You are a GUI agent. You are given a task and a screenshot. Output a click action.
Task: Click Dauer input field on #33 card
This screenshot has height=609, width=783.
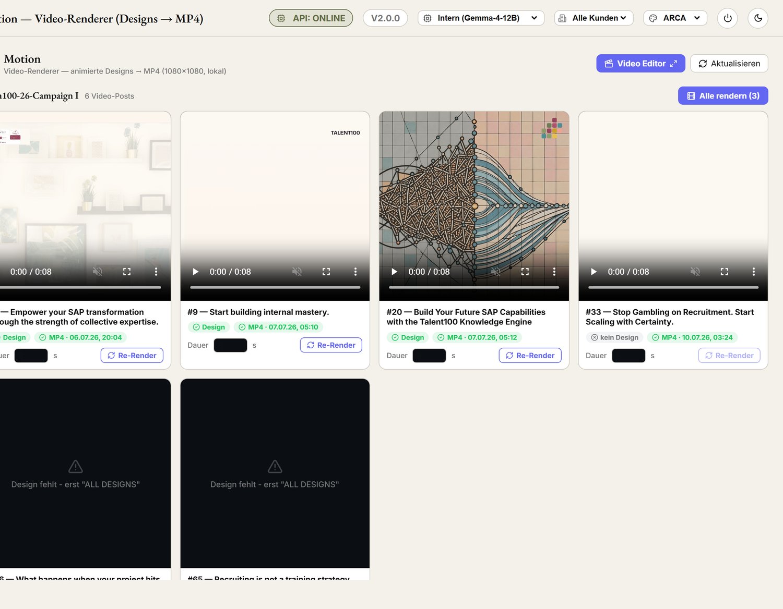point(628,356)
